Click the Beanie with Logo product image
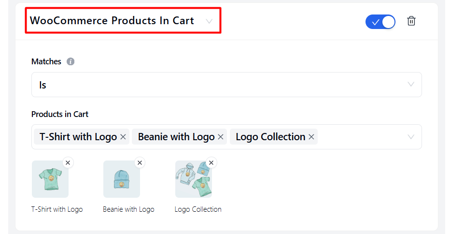 pyautogui.click(x=122, y=179)
